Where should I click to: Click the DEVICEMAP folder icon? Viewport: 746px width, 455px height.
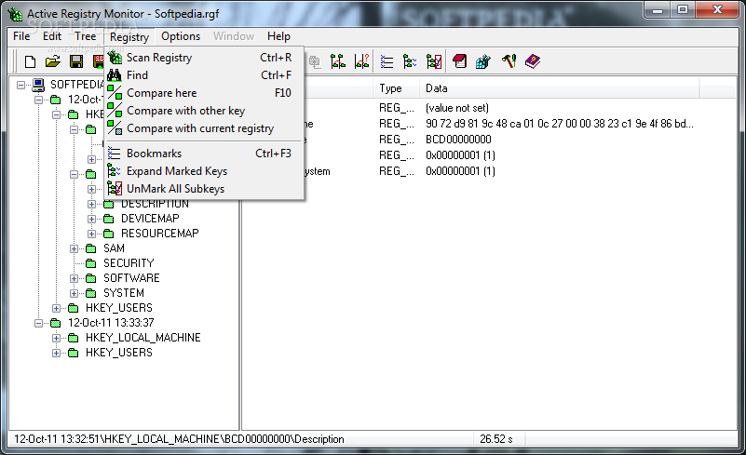[108, 219]
